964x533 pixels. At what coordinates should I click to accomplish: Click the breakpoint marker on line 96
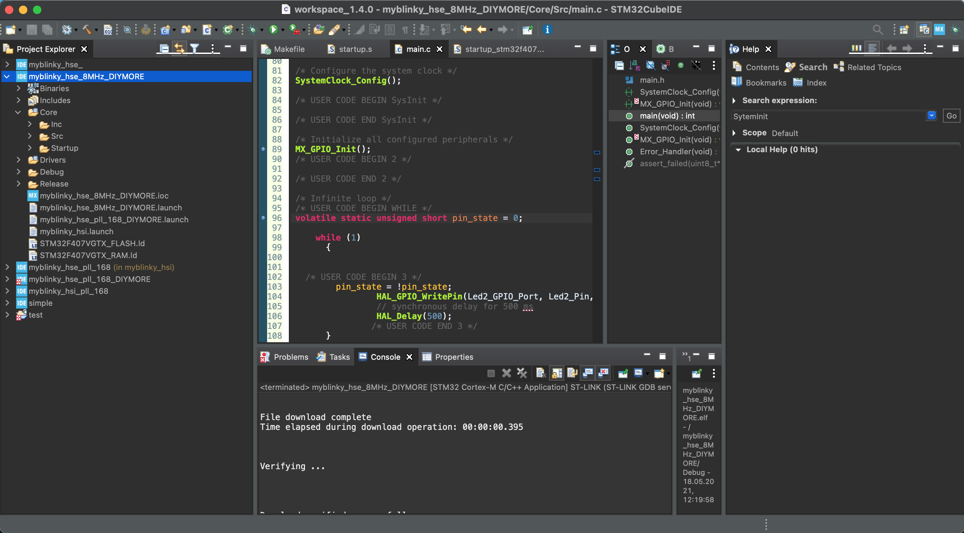(264, 218)
